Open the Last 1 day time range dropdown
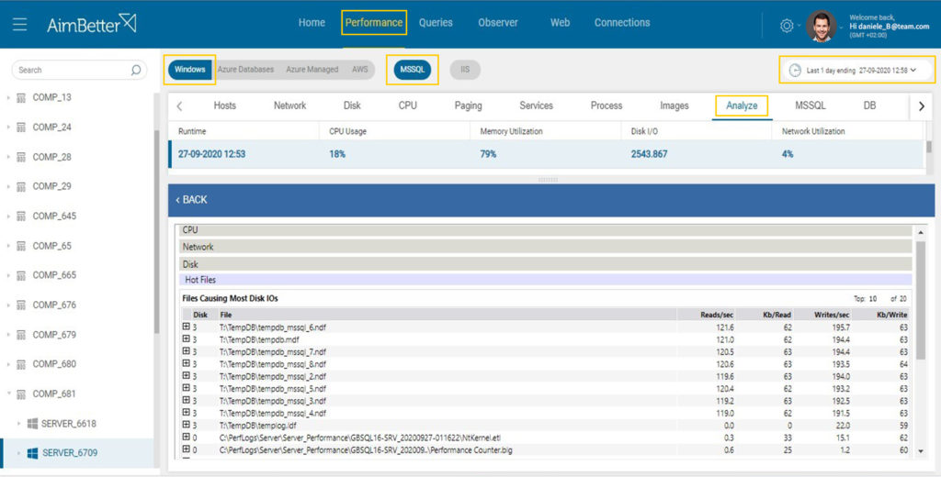Viewport: 941px width, 477px height. (856, 70)
